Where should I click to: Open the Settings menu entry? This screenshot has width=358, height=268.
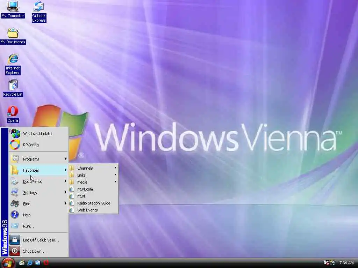[x=38, y=192]
